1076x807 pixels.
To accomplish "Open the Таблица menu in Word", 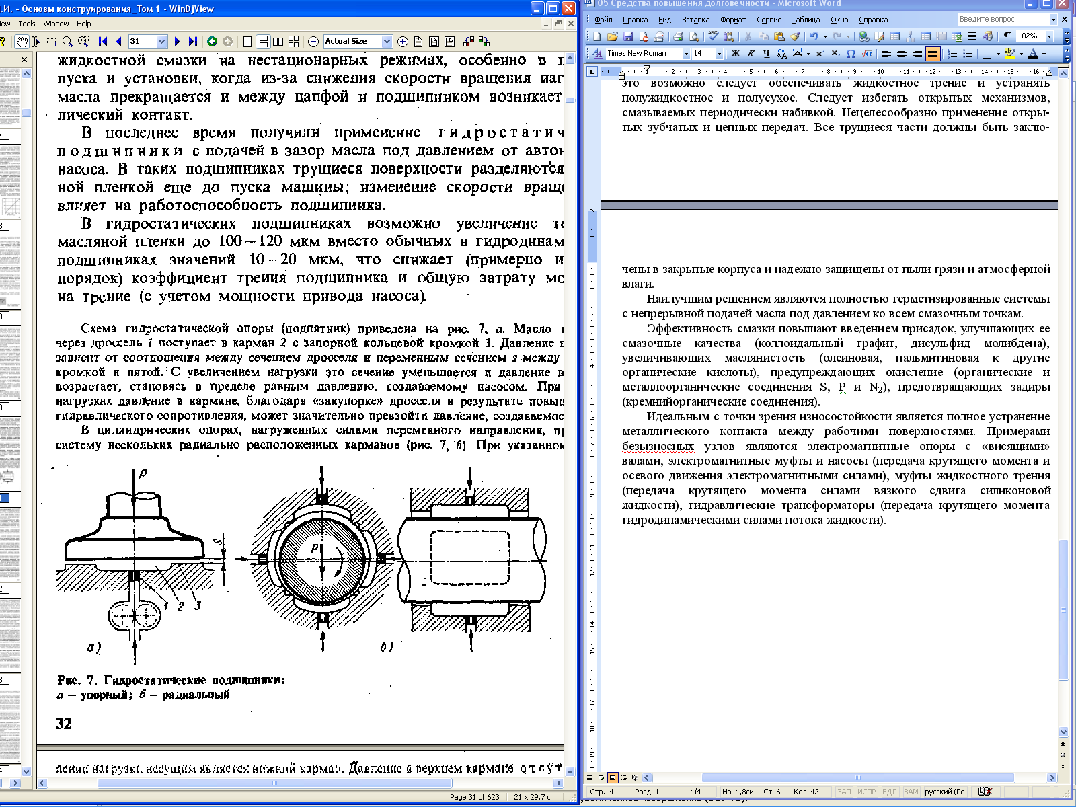I will [x=806, y=20].
